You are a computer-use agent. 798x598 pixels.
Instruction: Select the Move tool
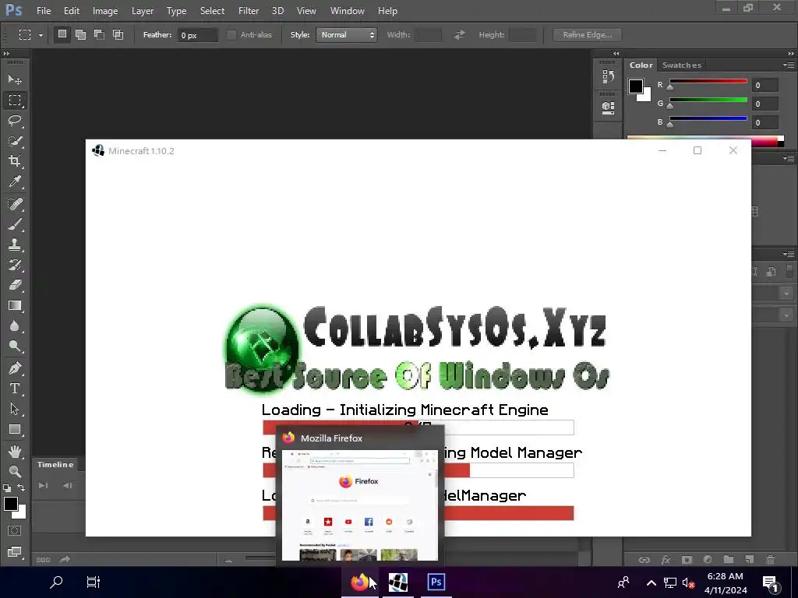coord(15,79)
